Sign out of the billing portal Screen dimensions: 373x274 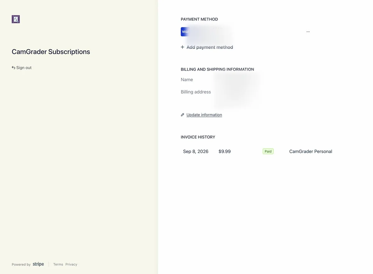[22, 67]
